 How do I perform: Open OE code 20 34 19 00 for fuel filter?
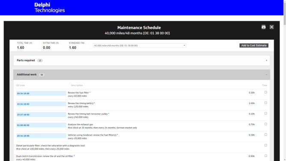41,93
